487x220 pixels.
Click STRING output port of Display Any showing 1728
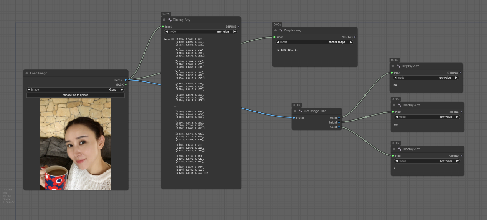(461, 112)
